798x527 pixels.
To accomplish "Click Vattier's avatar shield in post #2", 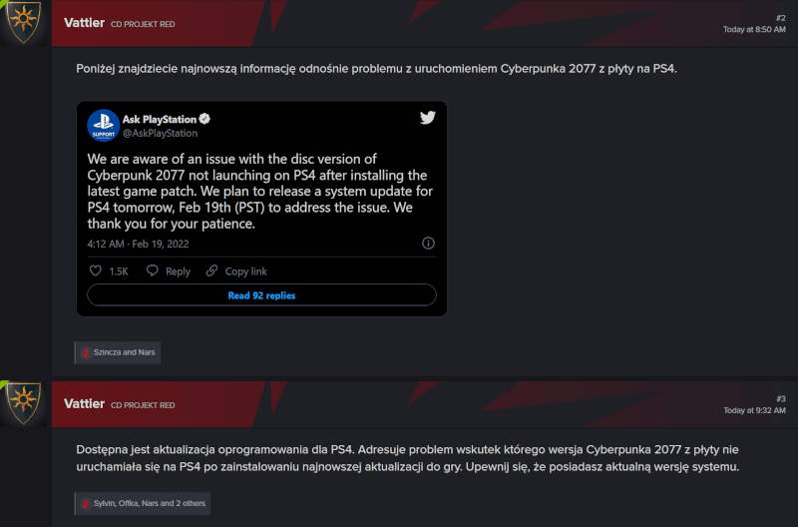I will pyautogui.click(x=22, y=22).
